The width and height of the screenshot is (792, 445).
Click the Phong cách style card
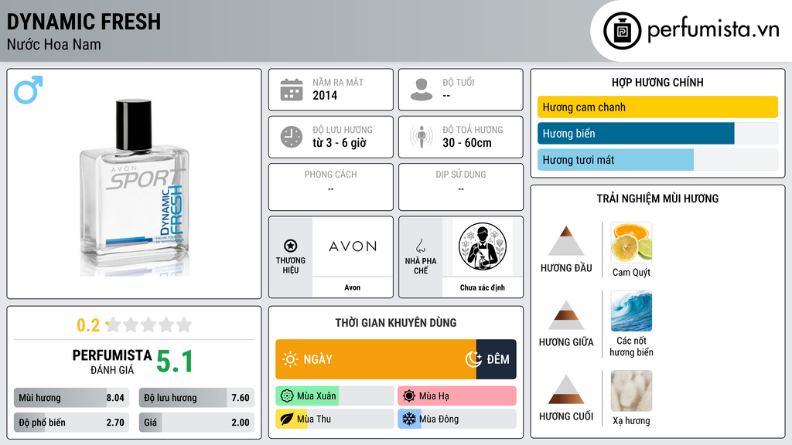(x=331, y=187)
